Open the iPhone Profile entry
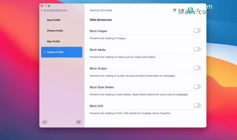 (x=62, y=31)
